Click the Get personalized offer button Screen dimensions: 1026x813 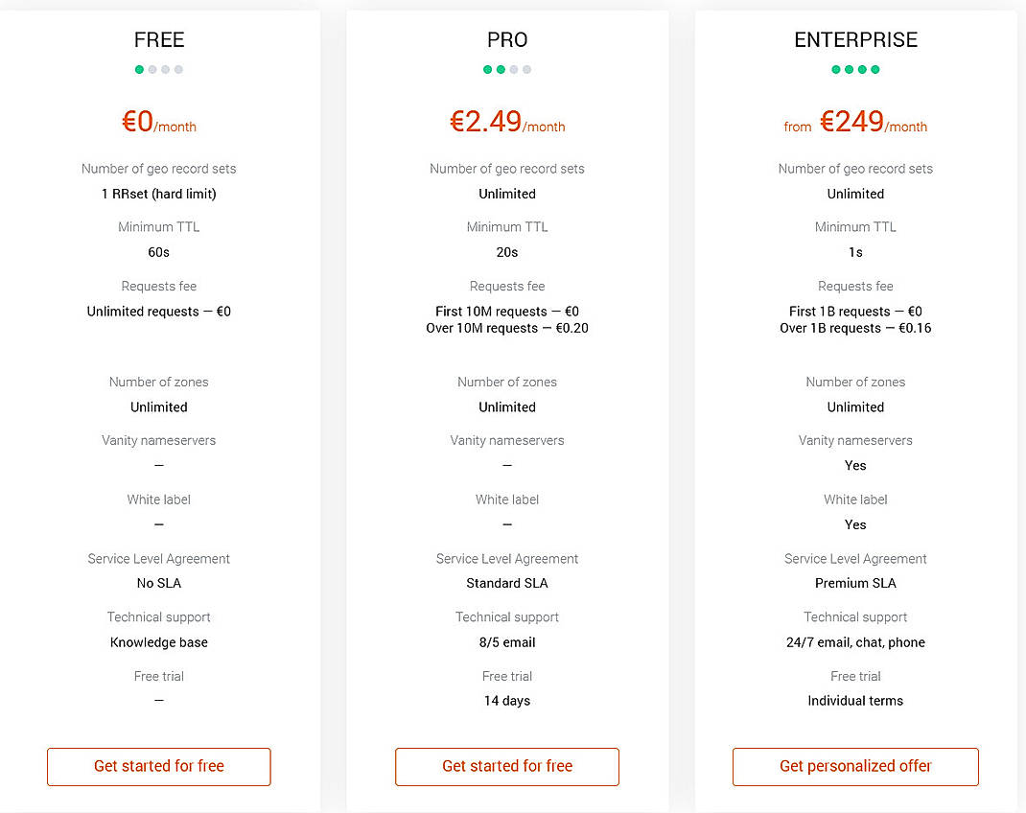(855, 766)
